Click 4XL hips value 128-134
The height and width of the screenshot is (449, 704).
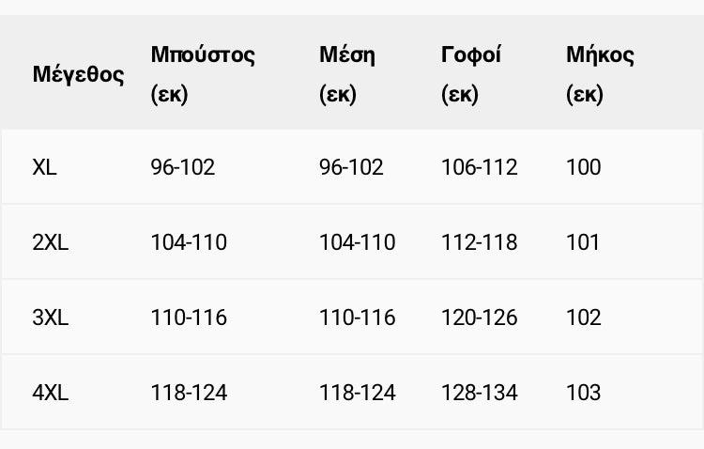pyautogui.click(x=479, y=393)
